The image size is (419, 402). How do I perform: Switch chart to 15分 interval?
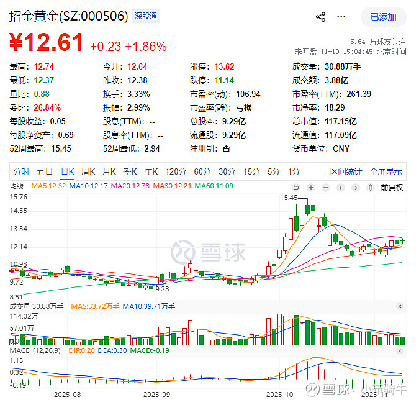pyautogui.click(x=251, y=171)
